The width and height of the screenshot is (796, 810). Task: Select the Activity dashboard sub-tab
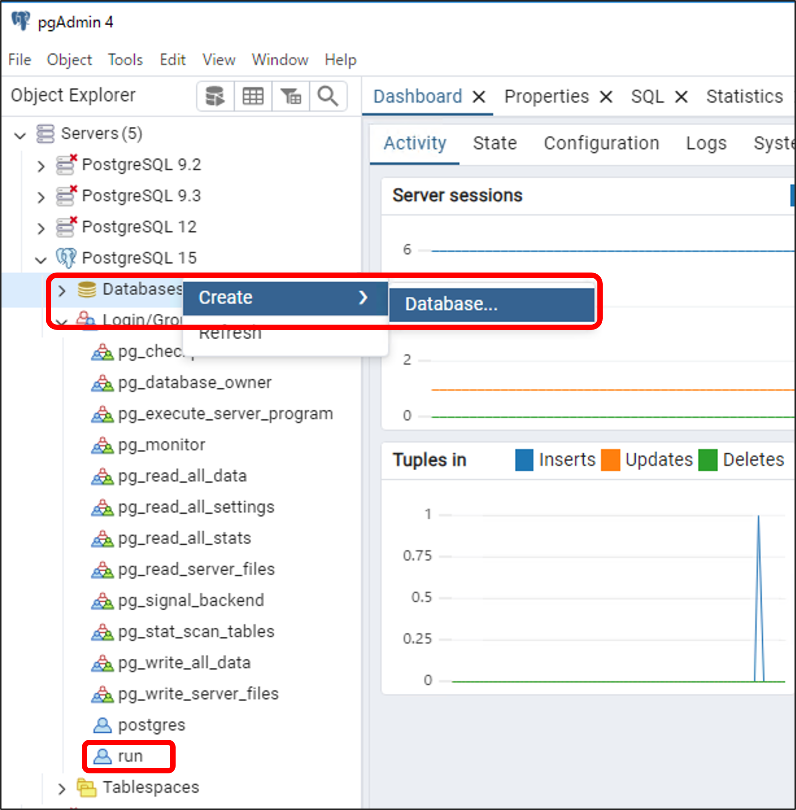tap(415, 143)
